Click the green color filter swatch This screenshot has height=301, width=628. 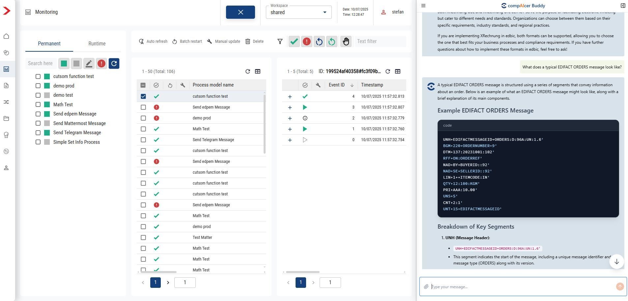pyautogui.click(x=64, y=63)
